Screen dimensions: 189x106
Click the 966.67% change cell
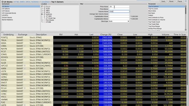pyautogui.click(x=106, y=46)
